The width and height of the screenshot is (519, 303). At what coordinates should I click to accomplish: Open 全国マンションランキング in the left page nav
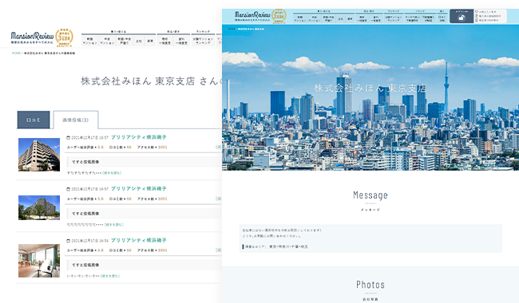click(203, 41)
